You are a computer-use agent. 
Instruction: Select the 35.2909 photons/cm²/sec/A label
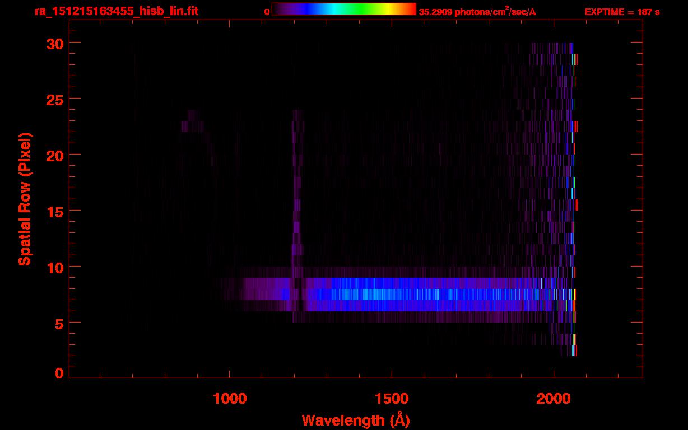(477, 11)
